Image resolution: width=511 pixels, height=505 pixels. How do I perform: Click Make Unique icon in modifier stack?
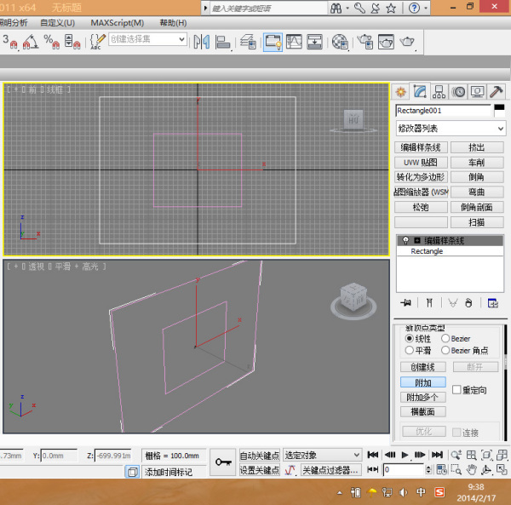[x=453, y=303]
